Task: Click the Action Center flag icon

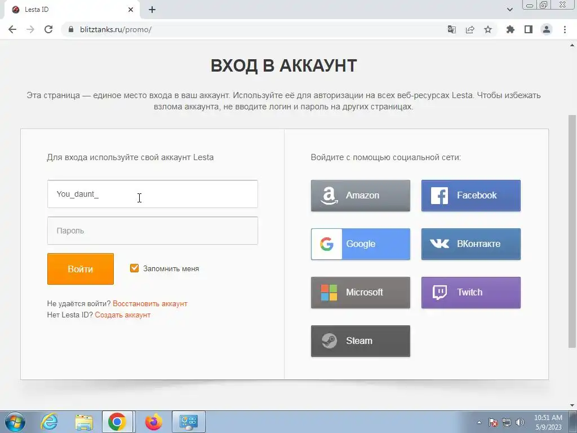Action: pyautogui.click(x=493, y=422)
